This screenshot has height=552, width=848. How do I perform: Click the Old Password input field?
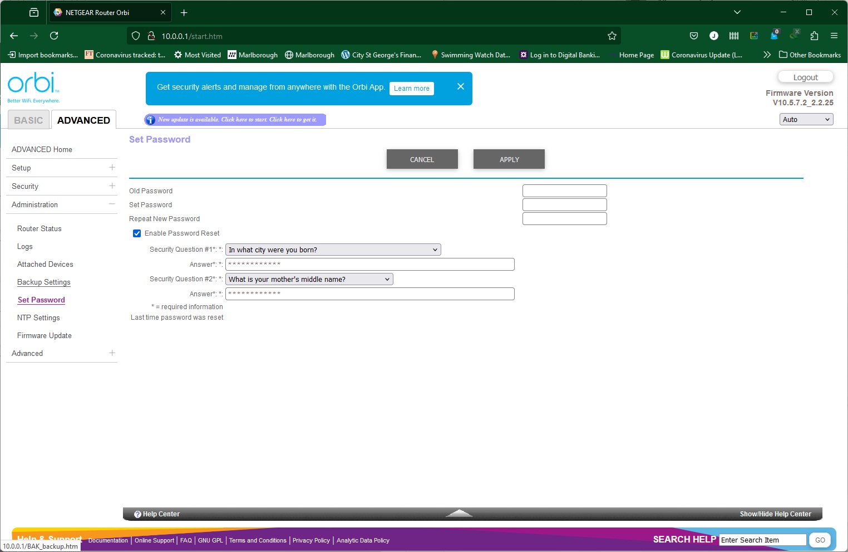[x=564, y=191]
